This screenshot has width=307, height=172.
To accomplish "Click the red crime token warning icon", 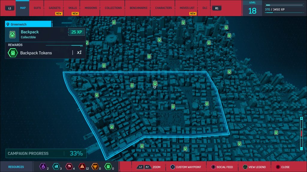I will coord(82,166).
